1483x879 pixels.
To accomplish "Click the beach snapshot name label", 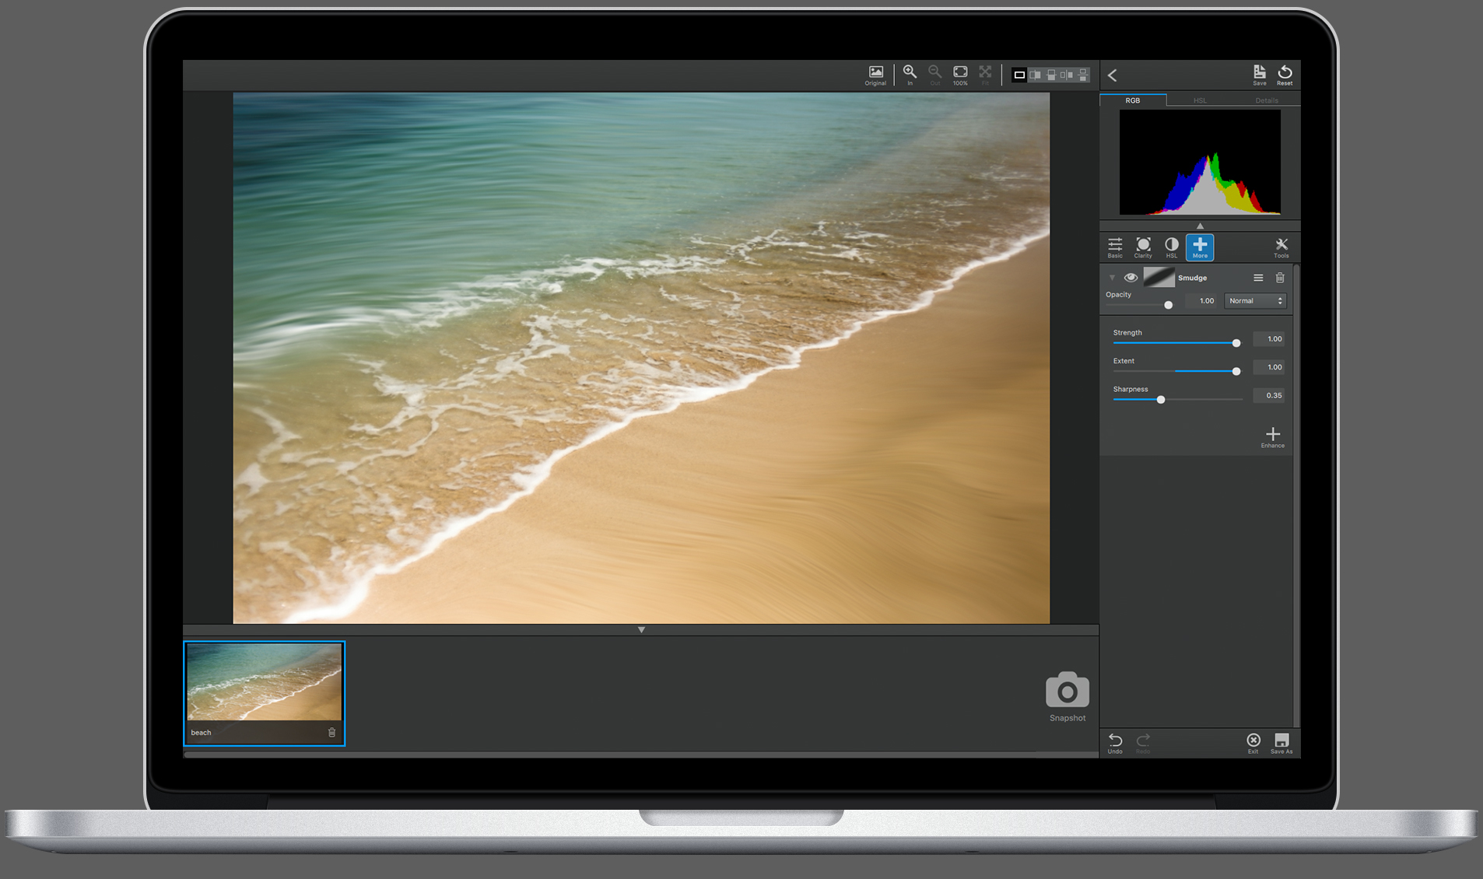I will (201, 733).
